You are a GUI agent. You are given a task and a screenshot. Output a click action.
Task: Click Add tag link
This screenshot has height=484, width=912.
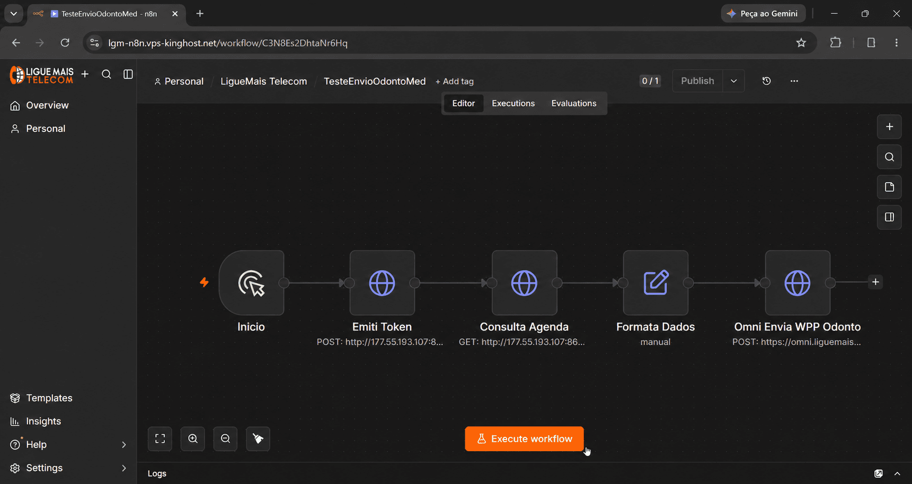pyautogui.click(x=455, y=82)
